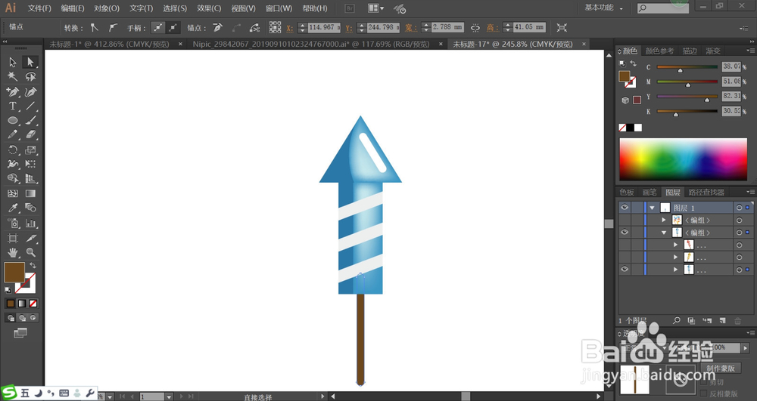Select the Artboard tool
The image size is (757, 401).
click(x=13, y=238)
